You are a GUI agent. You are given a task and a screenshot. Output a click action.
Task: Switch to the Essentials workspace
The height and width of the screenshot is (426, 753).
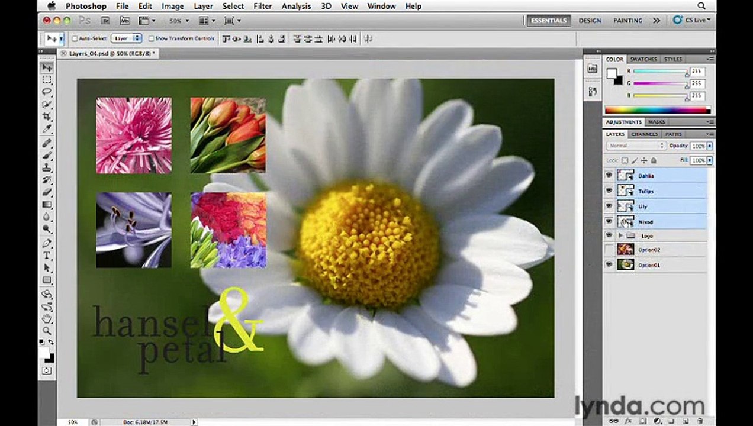point(549,21)
